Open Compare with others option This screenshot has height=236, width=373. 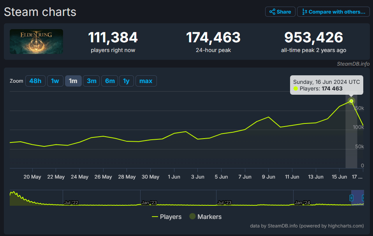click(333, 12)
